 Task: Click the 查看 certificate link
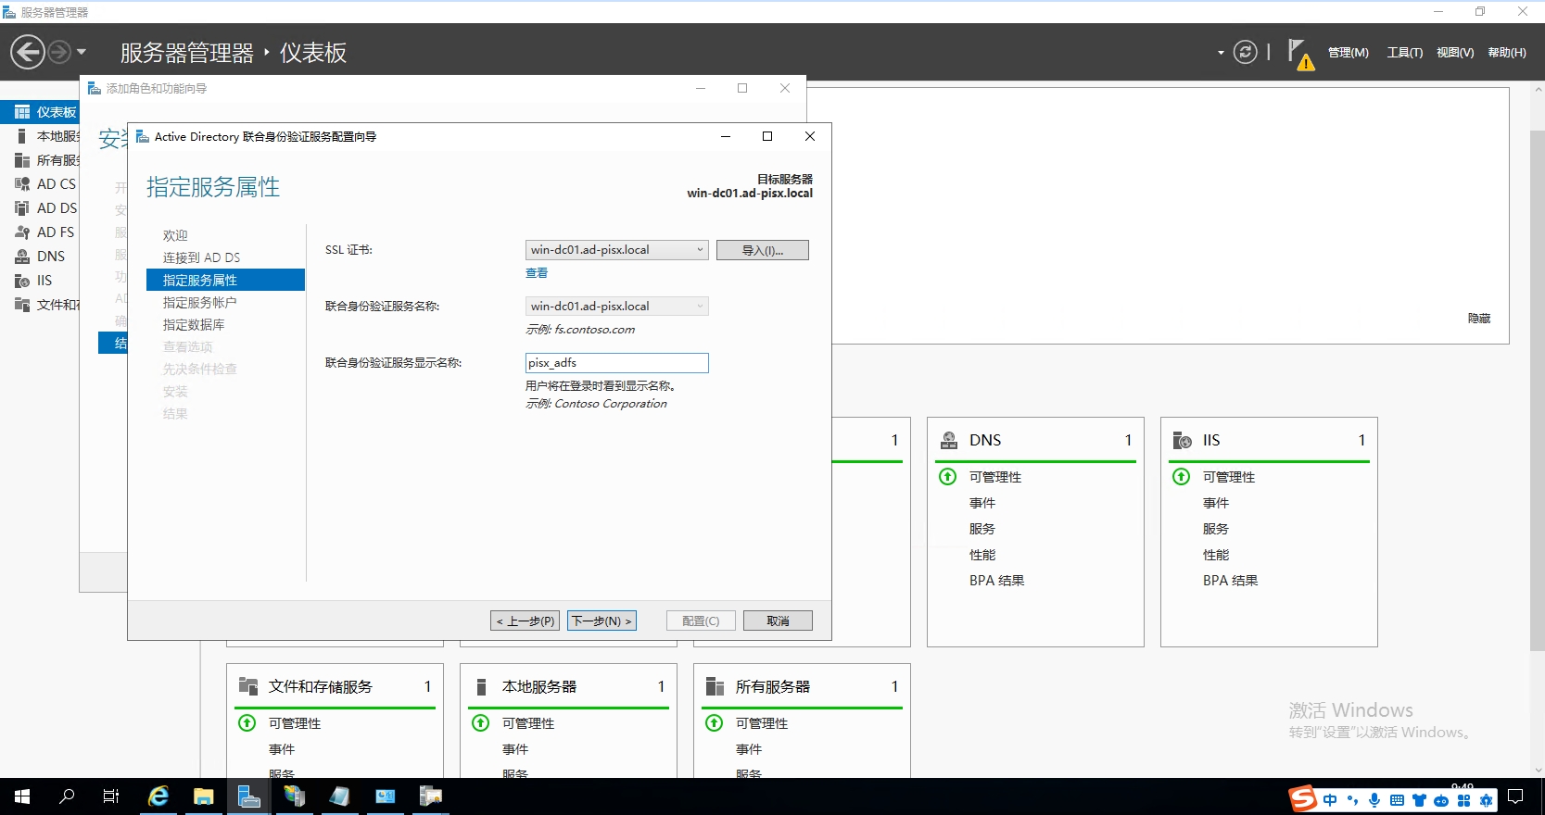[x=537, y=273]
